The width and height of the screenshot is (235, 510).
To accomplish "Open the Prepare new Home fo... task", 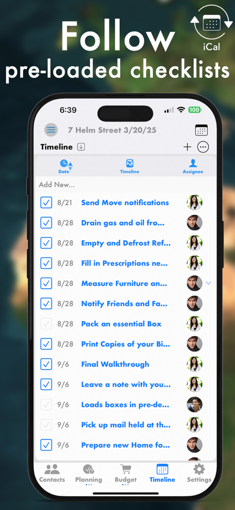I will point(125,445).
